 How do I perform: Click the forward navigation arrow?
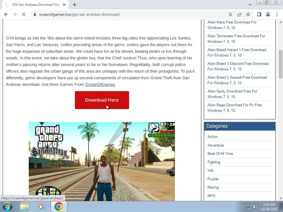tap(15, 14)
